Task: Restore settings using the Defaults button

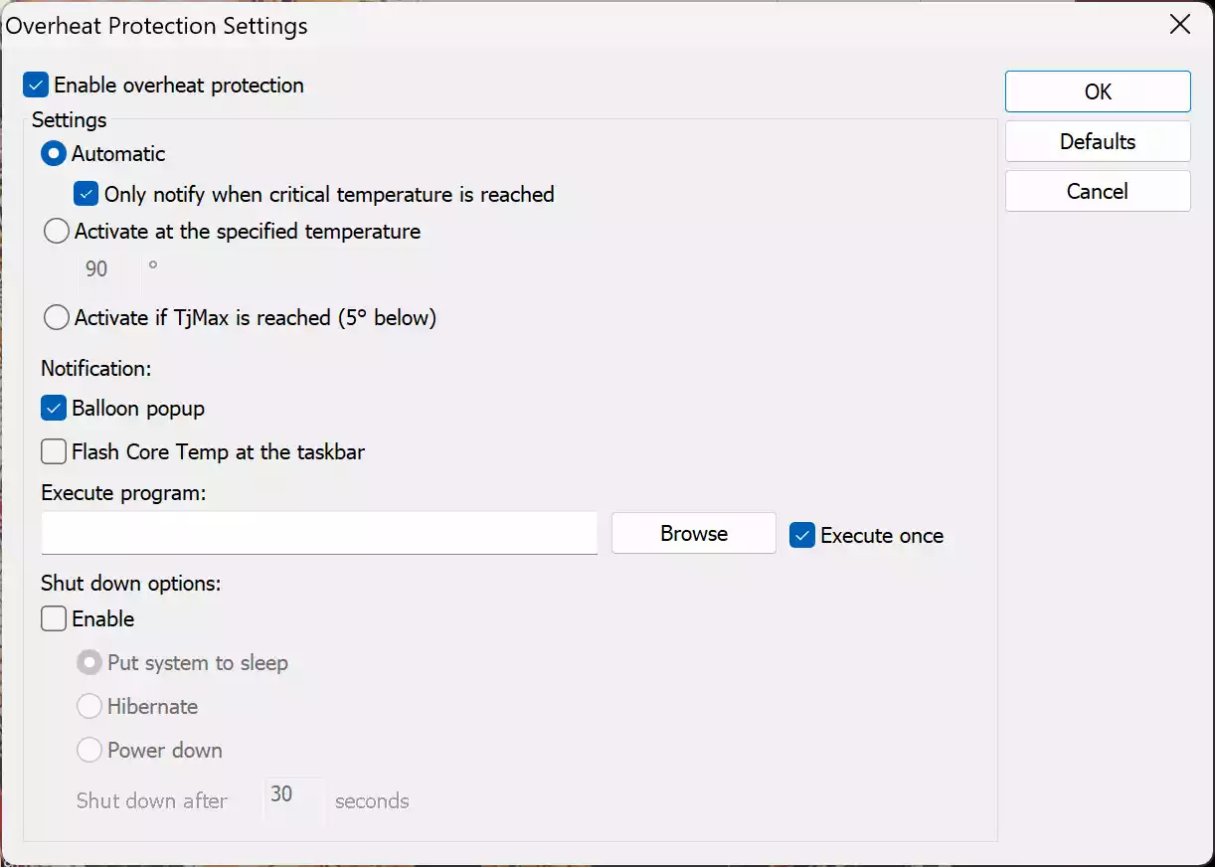Action: [x=1098, y=140]
